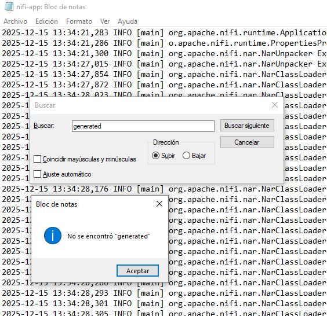Screen dimensions: 327x316
Task: Click the Buscar text field containing generated
Action: pos(143,126)
